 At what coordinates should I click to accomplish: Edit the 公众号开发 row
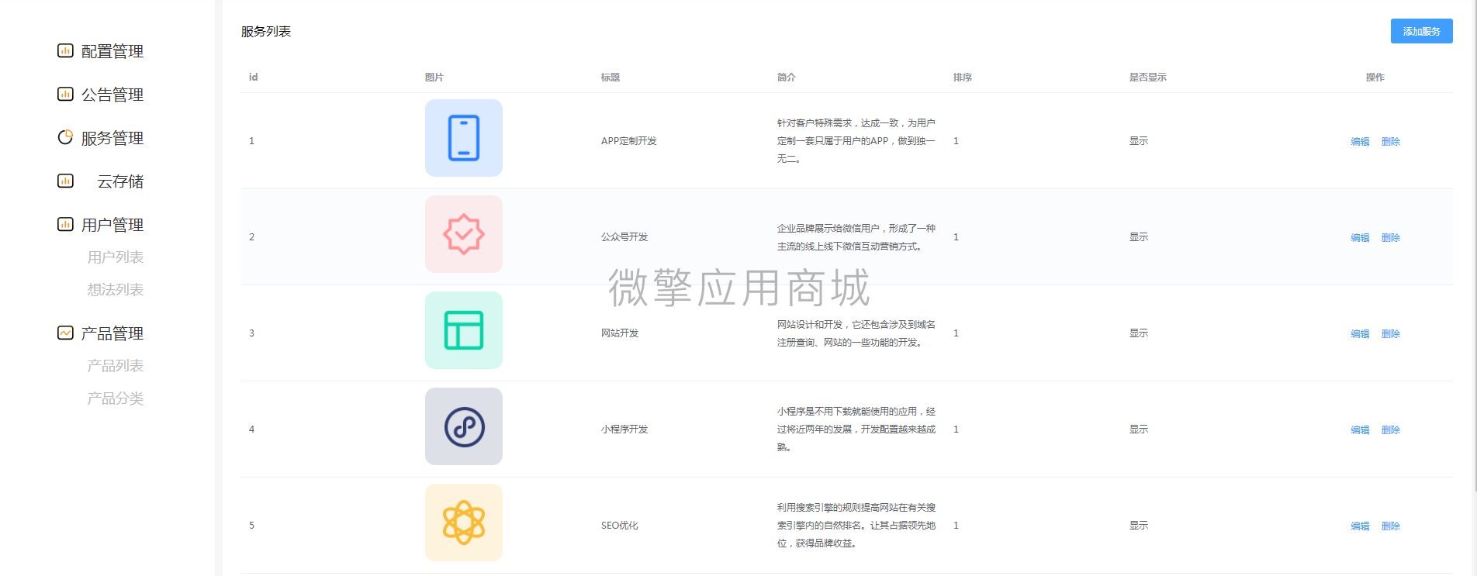coord(1360,237)
